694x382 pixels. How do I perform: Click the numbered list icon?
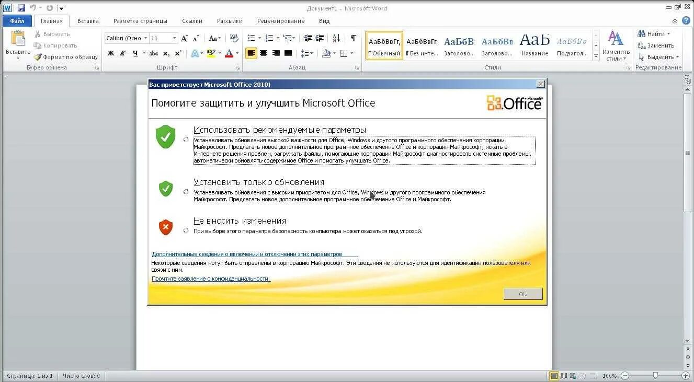[x=269, y=38]
